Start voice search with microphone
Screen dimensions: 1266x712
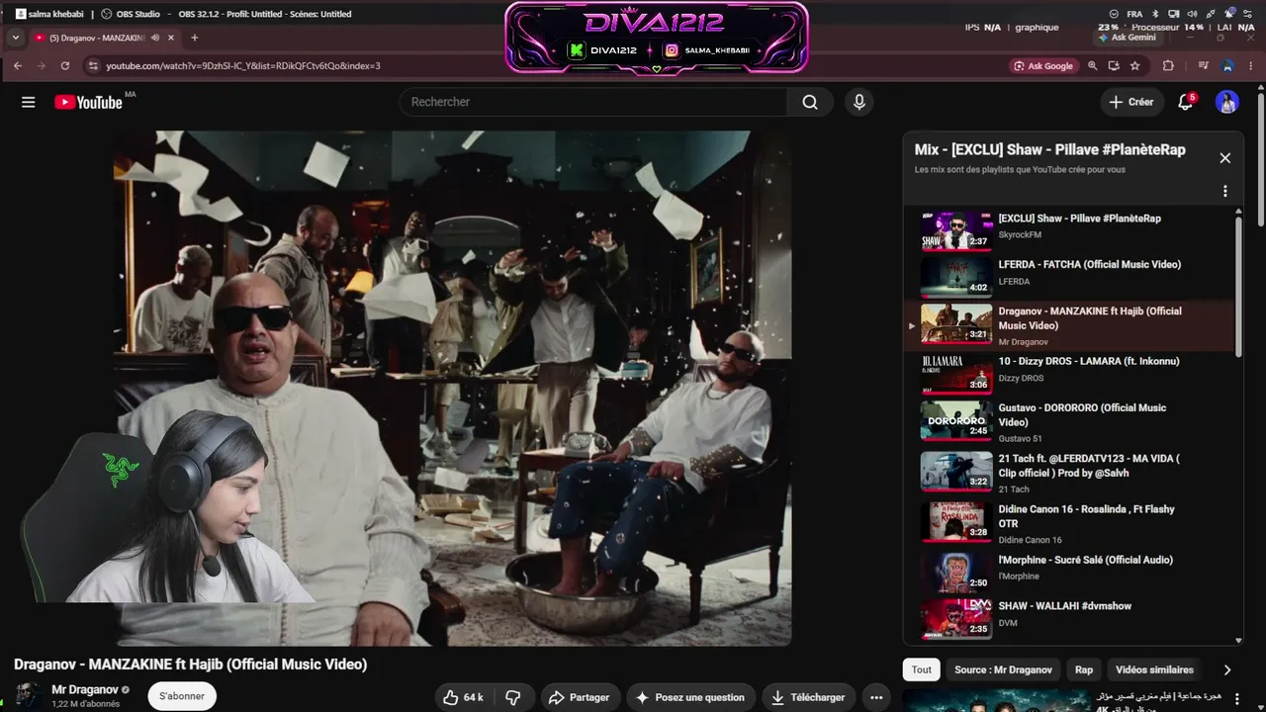pos(859,102)
